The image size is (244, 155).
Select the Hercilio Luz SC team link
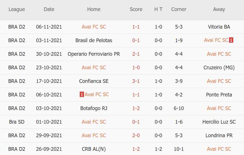coord(219,122)
